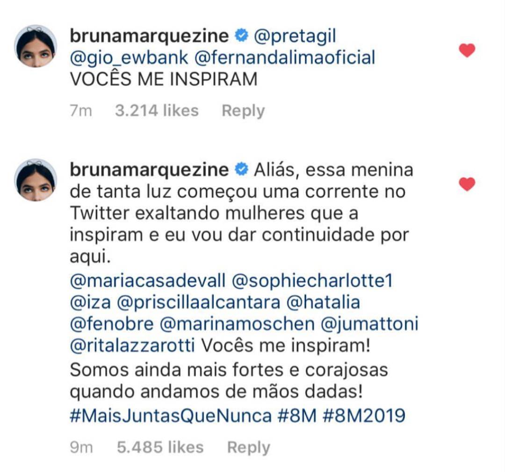Click verified badge in first comment
505x472 pixels.
coord(241,36)
